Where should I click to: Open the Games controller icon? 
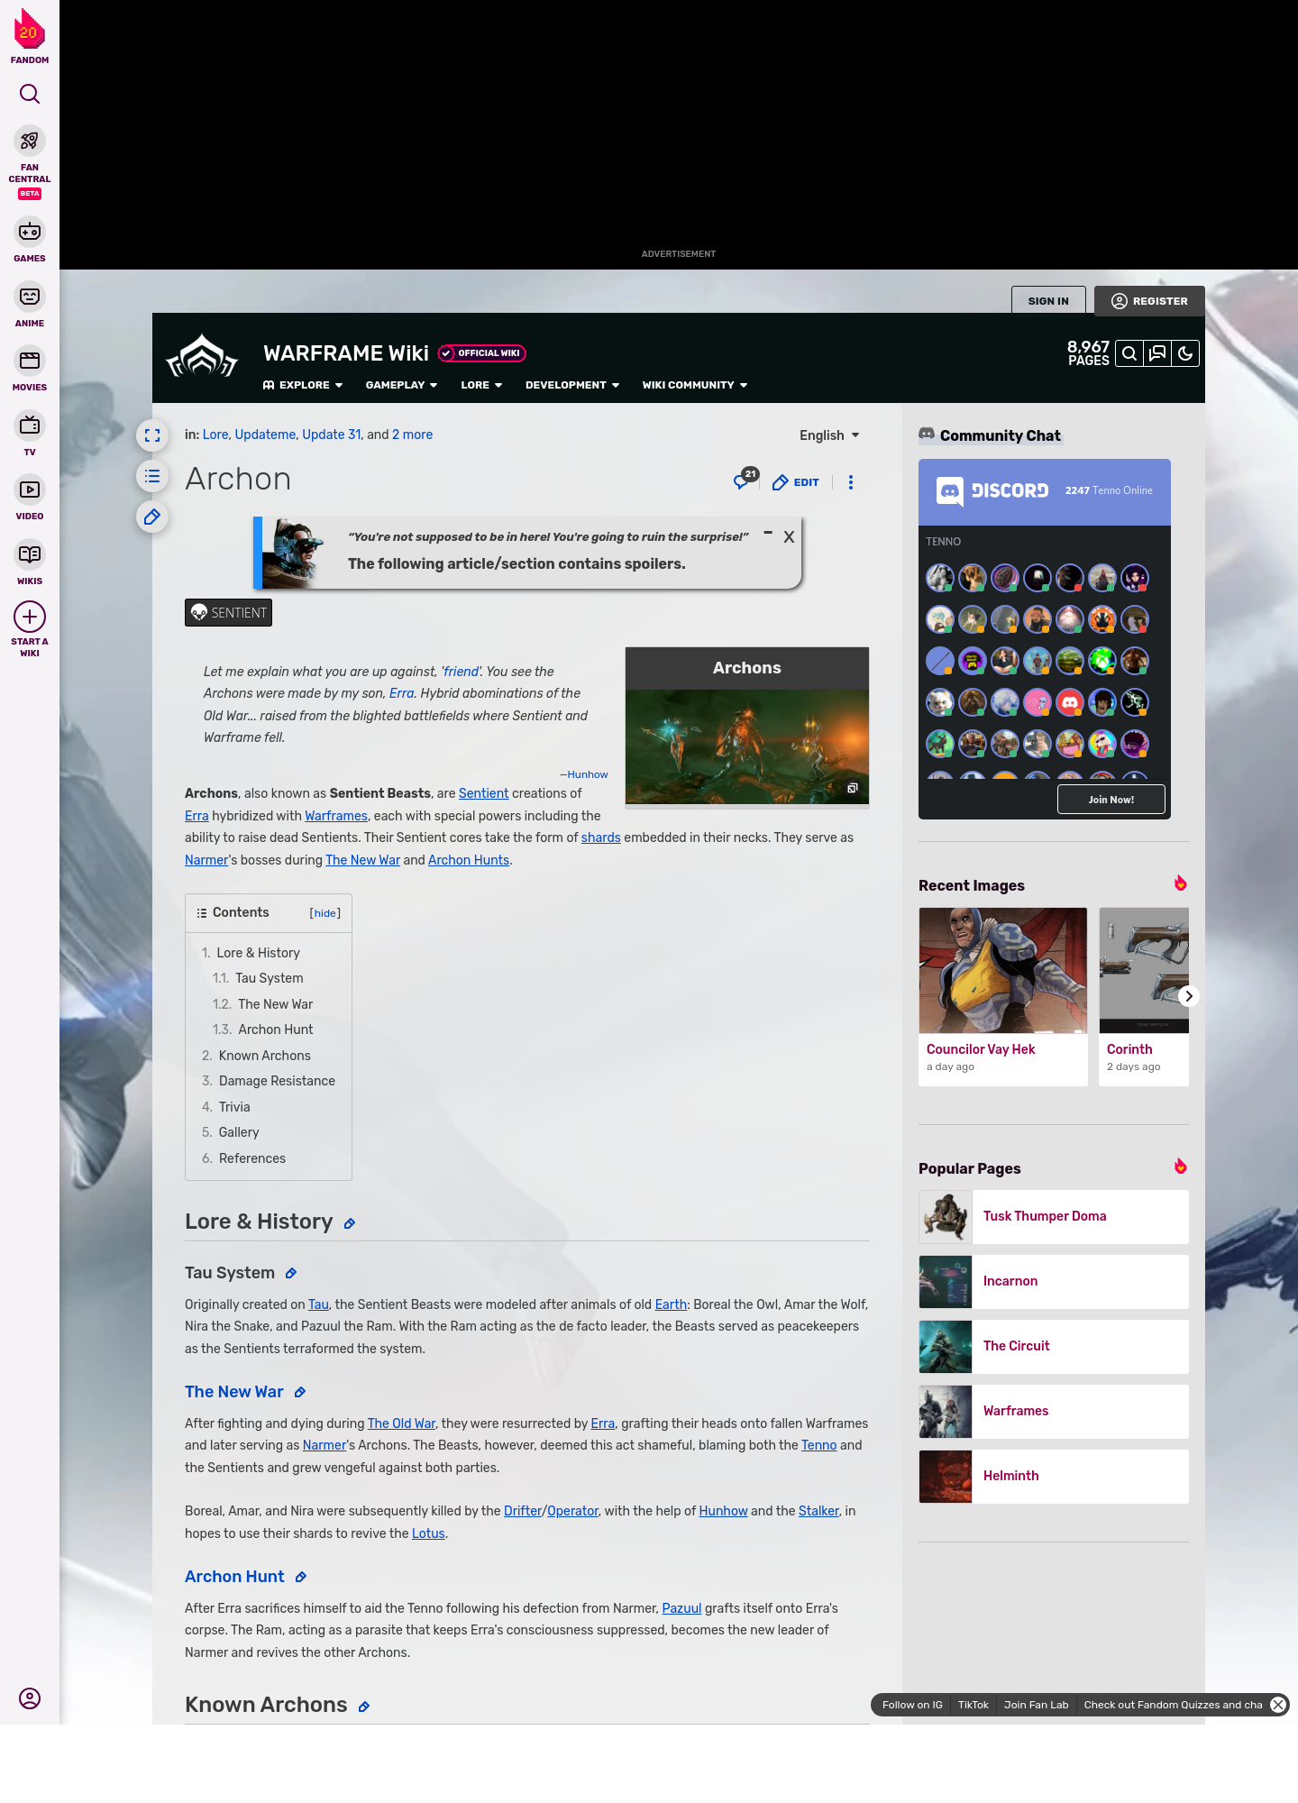[30, 232]
